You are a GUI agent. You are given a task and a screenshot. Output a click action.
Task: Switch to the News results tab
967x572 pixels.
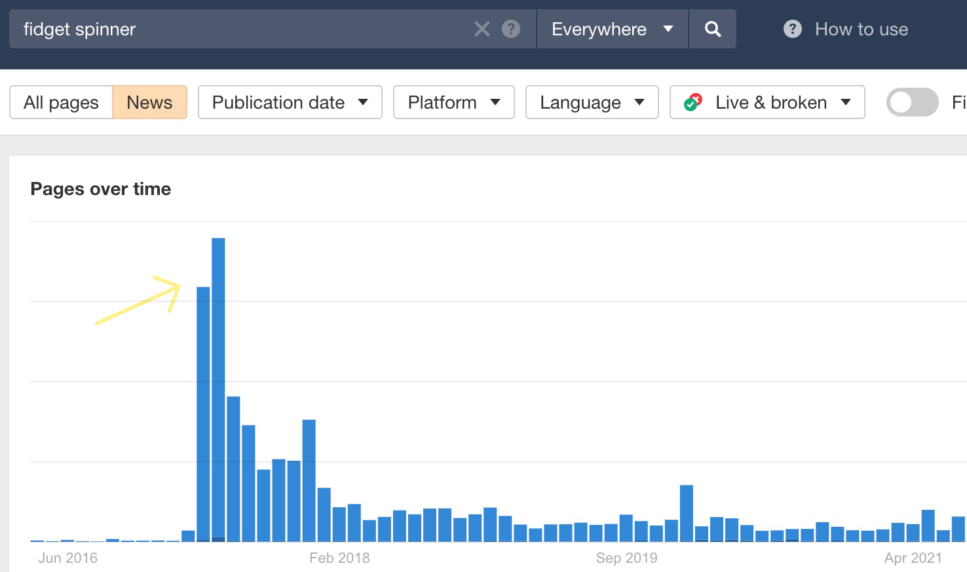coord(149,102)
